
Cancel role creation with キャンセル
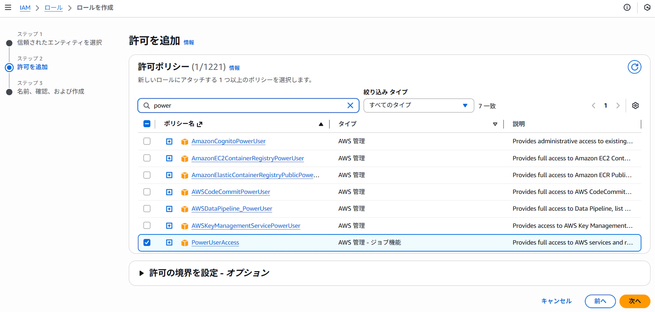(557, 301)
